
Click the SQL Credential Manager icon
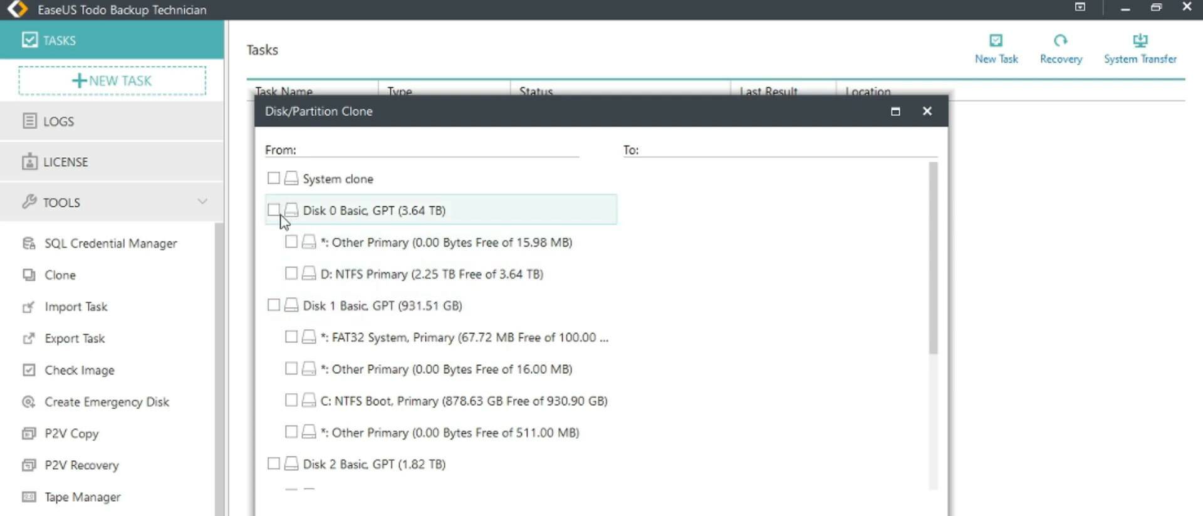[x=29, y=243]
